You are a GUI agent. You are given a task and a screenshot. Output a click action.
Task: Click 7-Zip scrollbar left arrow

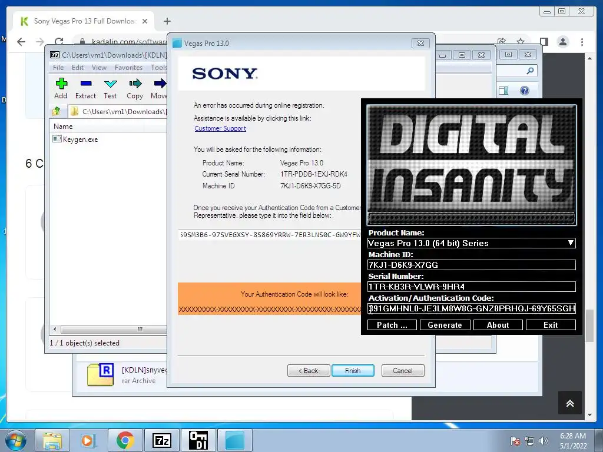pyautogui.click(x=55, y=329)
